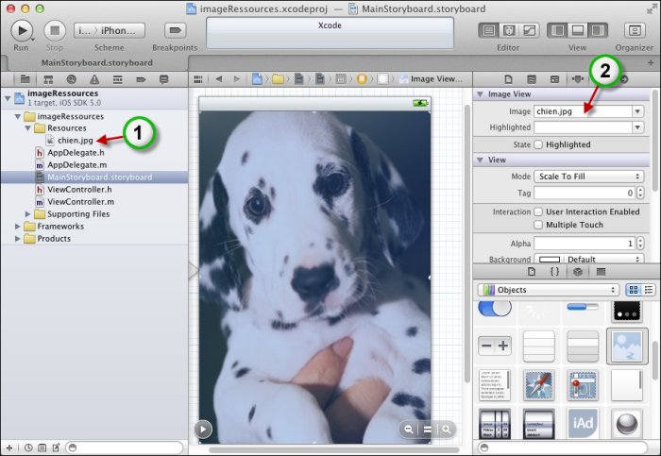The image size is (661, 456).
Task: Open ViewController.m file
Action: pos(79,202)
